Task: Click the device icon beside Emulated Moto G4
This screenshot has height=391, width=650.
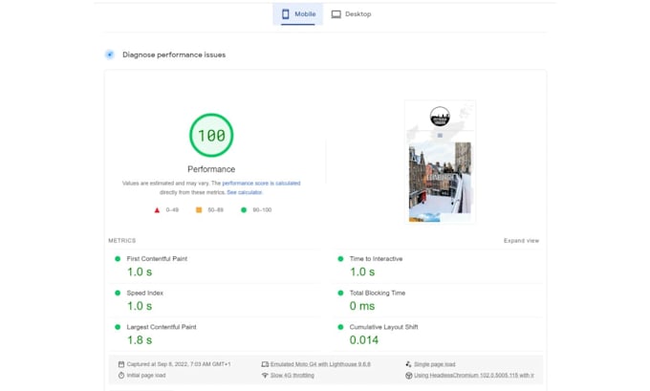Action: [265, 364]
